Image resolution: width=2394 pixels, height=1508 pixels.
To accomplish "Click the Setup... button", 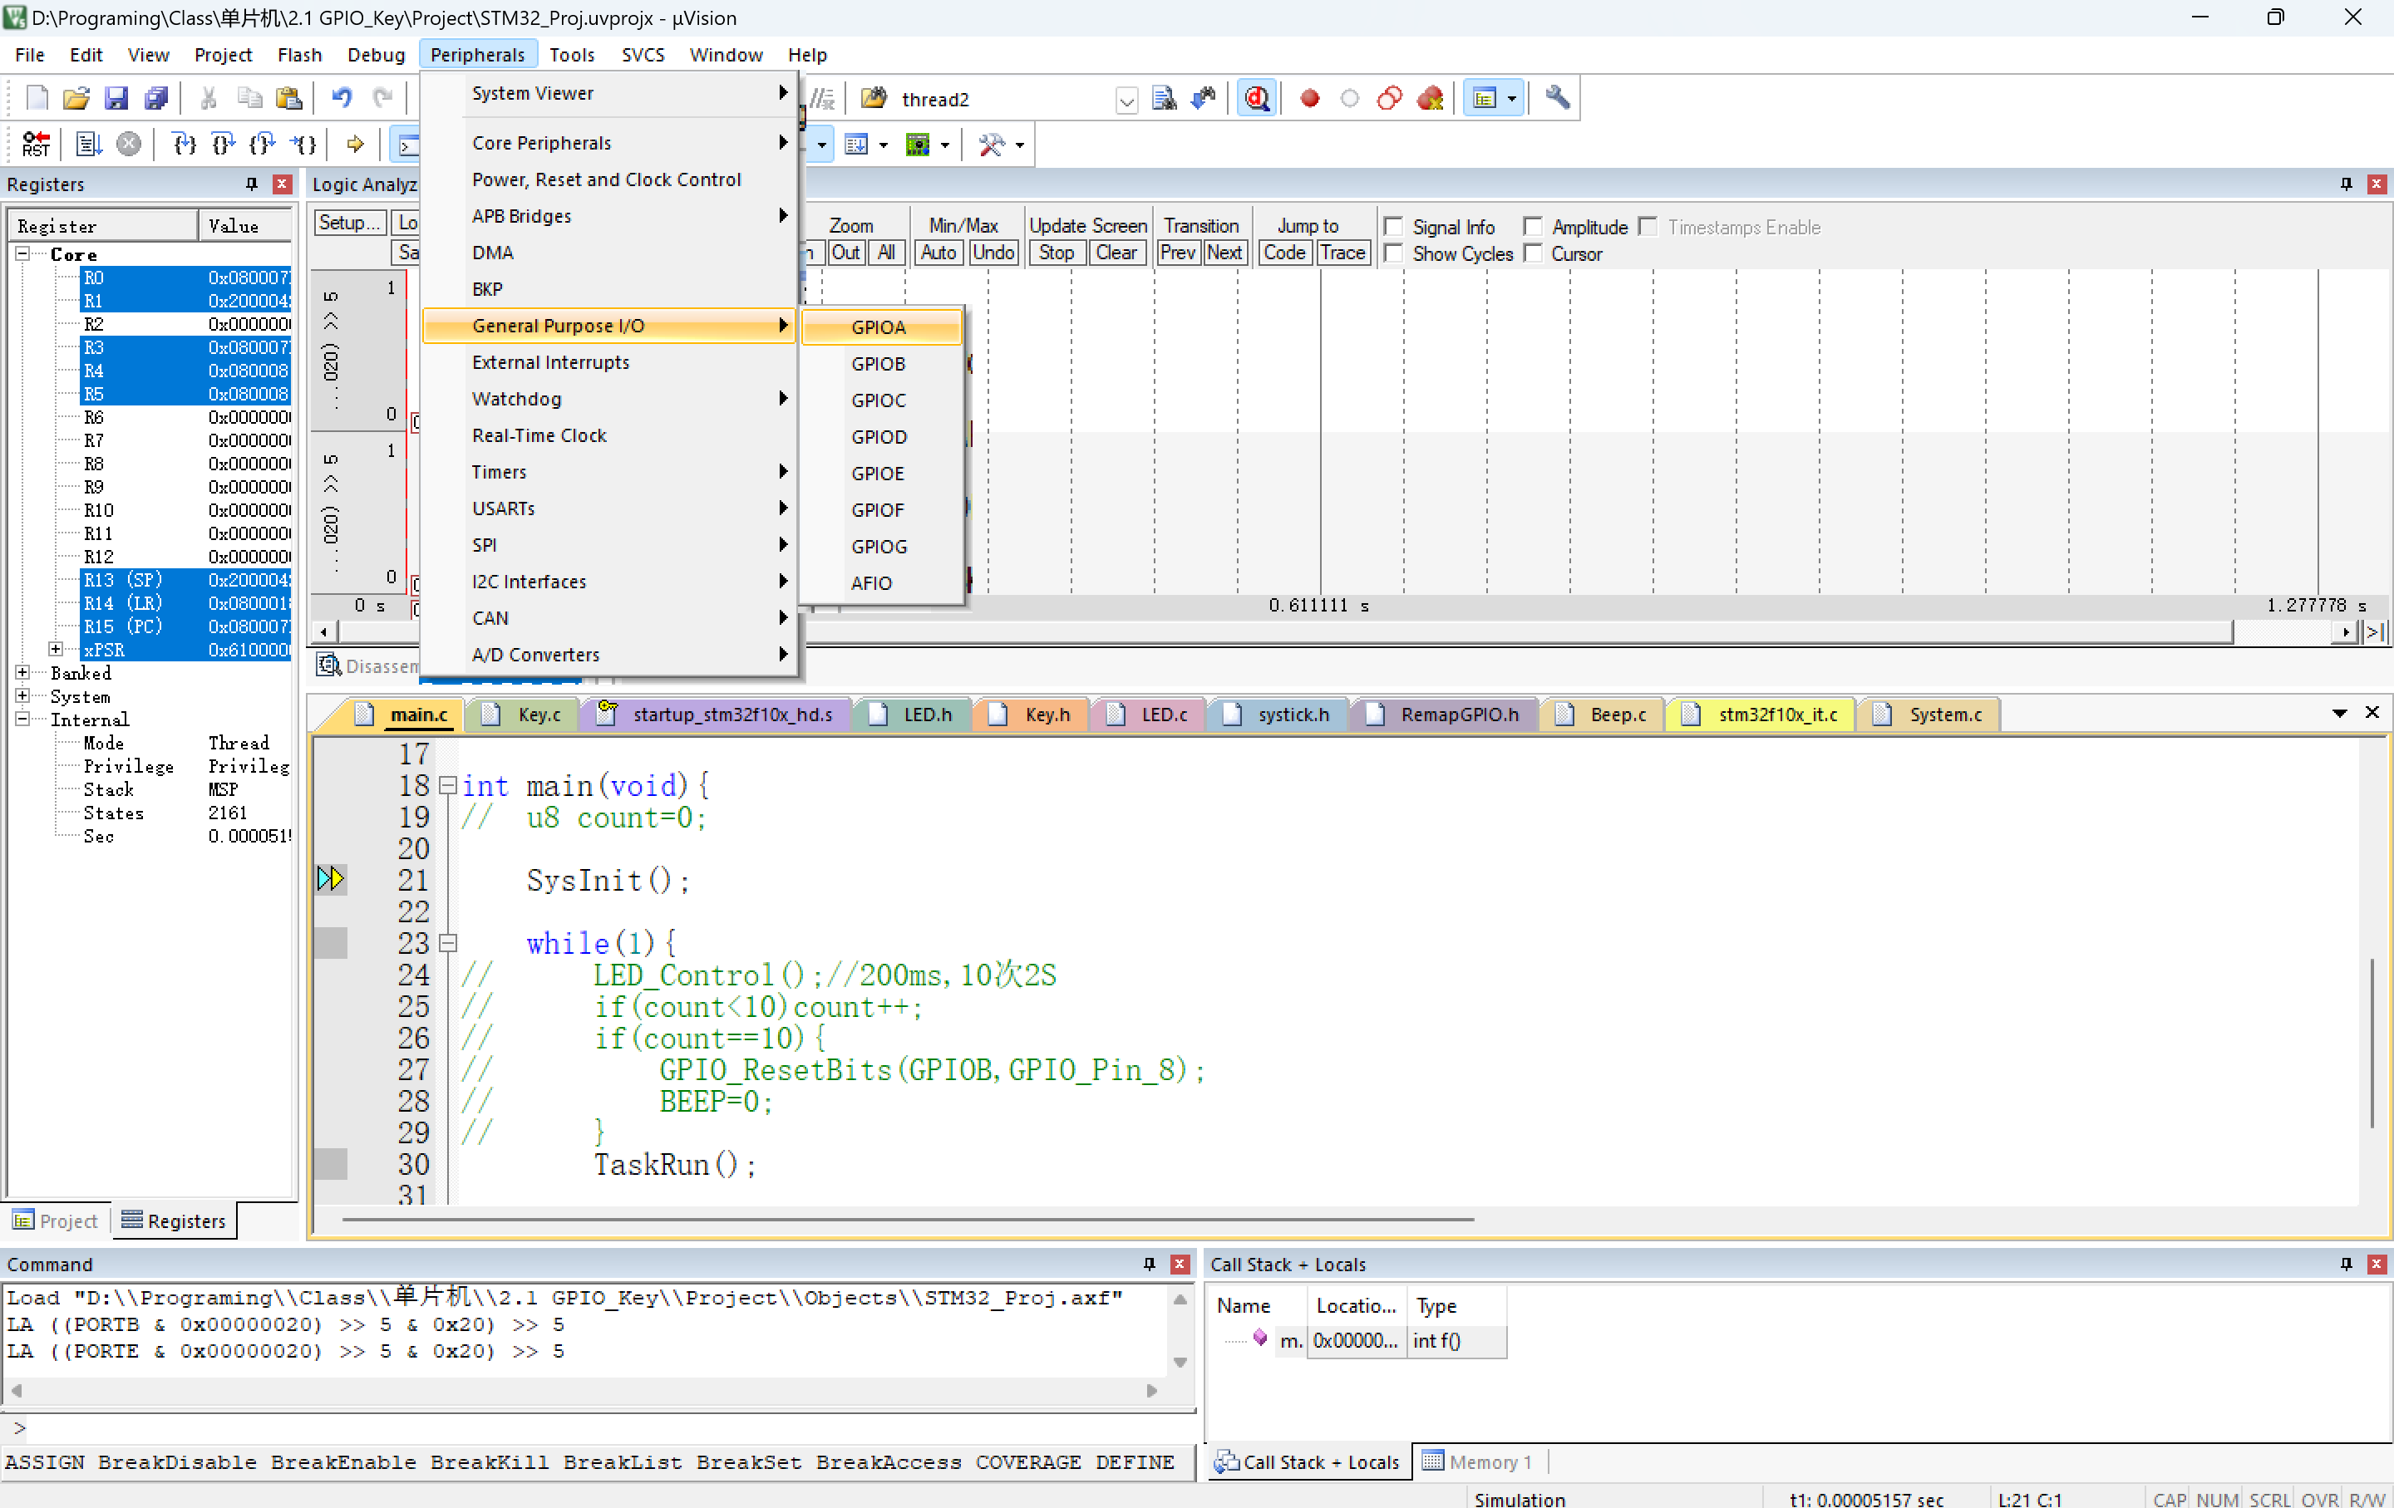I will coord(349,223).
